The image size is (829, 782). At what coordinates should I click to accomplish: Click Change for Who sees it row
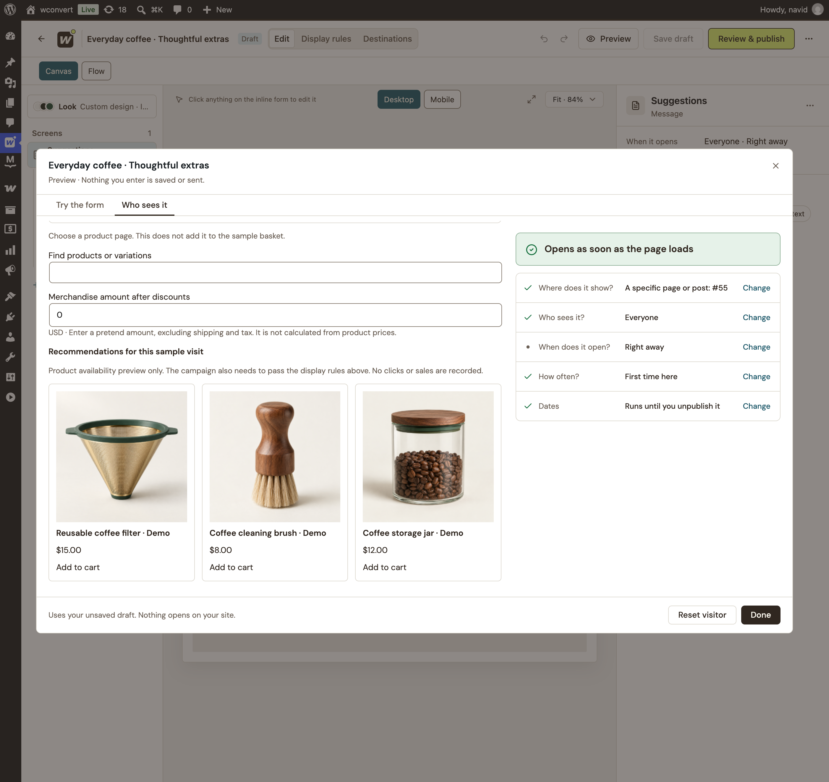[x=756, y=318]
